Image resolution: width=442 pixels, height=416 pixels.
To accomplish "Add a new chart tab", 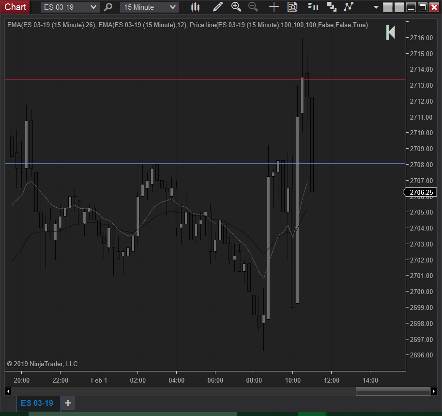I will click(68, 403).
